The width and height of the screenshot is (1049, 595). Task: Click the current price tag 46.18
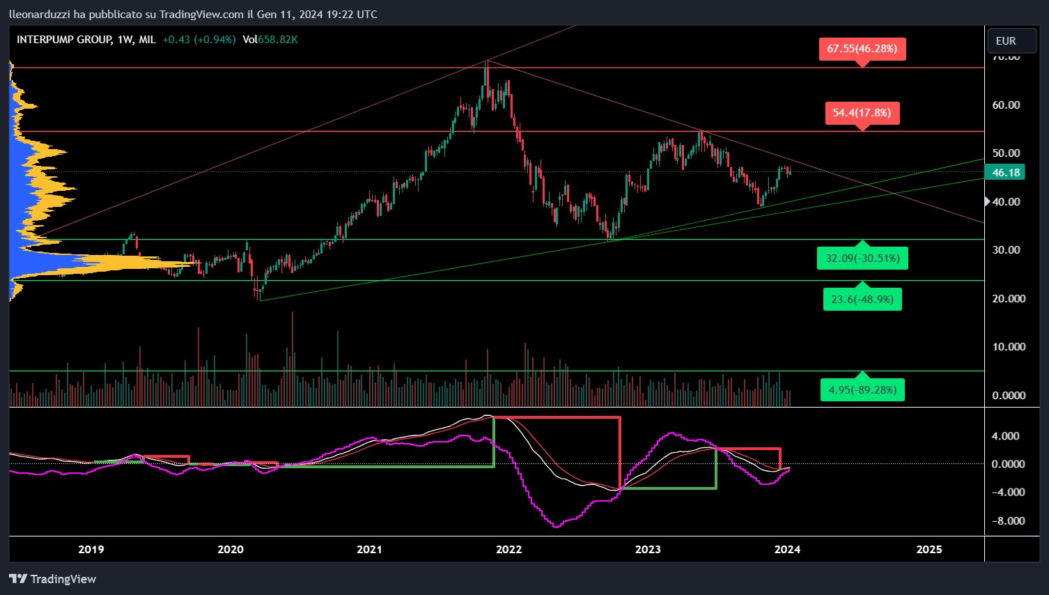[x=1005, y=173]
